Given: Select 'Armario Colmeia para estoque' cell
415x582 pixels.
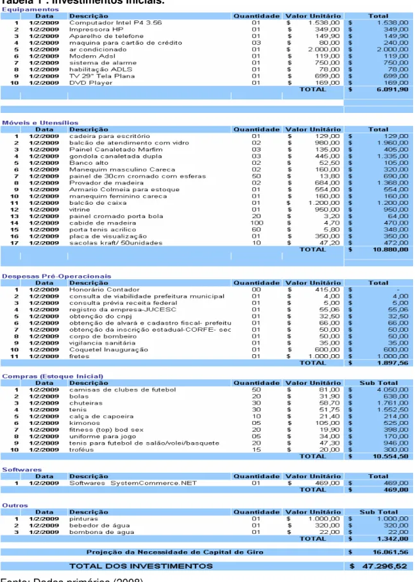Looking at the screenshot, I should pyautogui.click(x=124, y=190).
